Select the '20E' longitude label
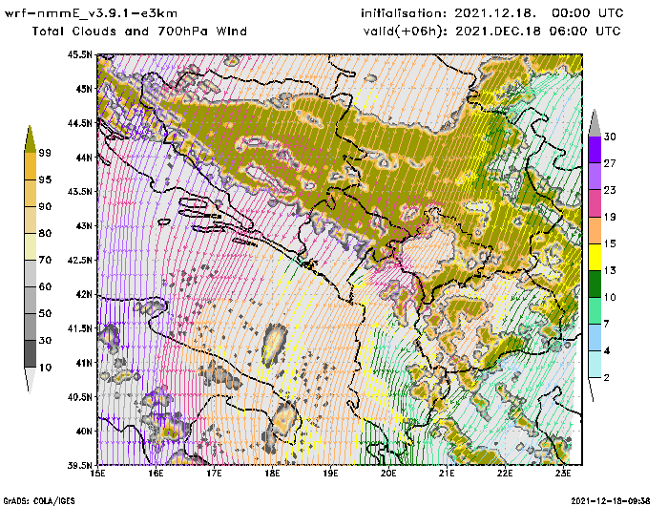The width and height of the screenshot is (668, 506). click(388, 474)
